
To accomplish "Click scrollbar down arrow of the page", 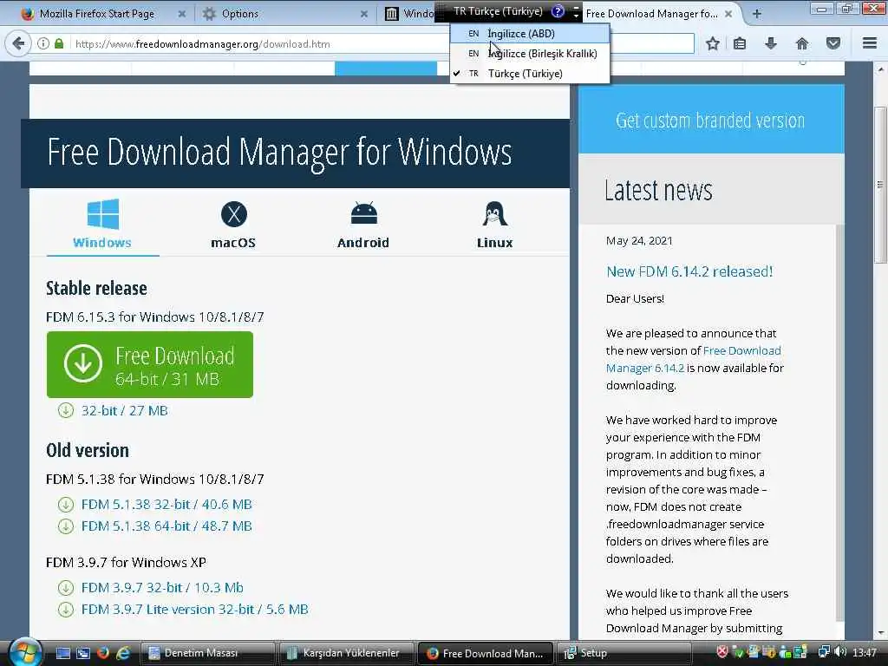I will click(880, 633).
